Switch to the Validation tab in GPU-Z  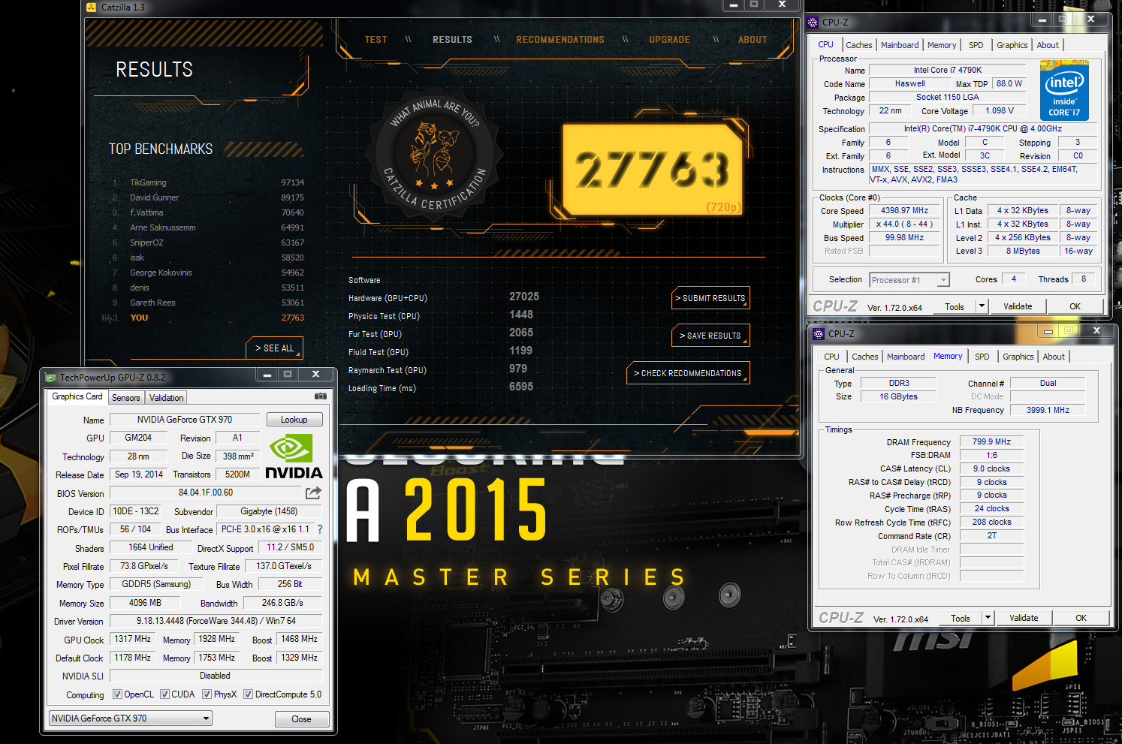[166, 398]
